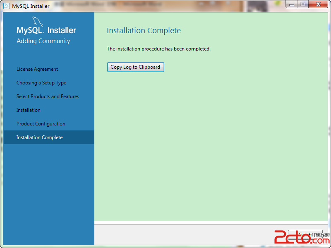
Task: Minimize the MySQL Installer window
Action: point(292,5)
